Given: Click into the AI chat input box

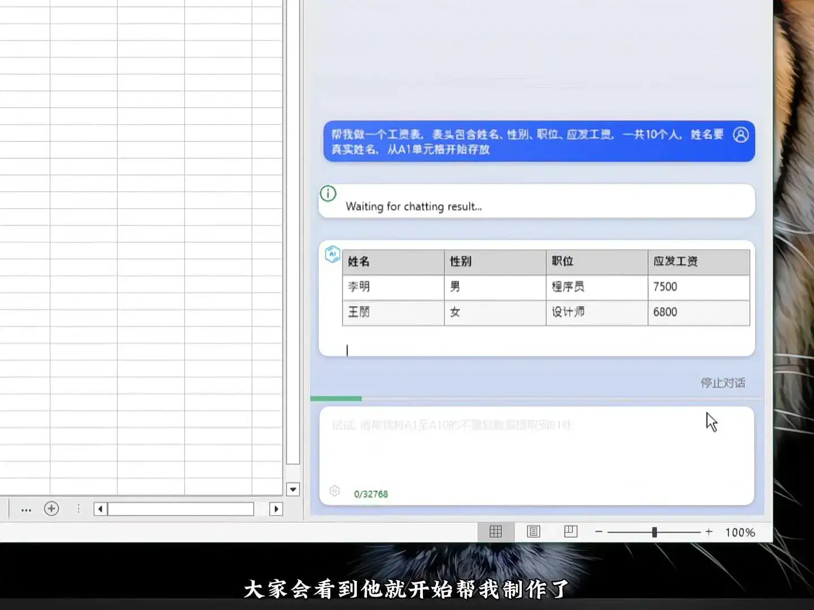Looking at the screenshot, I should 537,452.
